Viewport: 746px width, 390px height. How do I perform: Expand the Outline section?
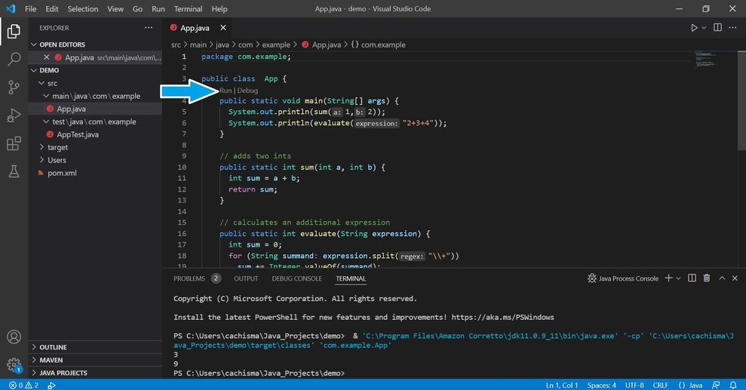click(95, 347)
